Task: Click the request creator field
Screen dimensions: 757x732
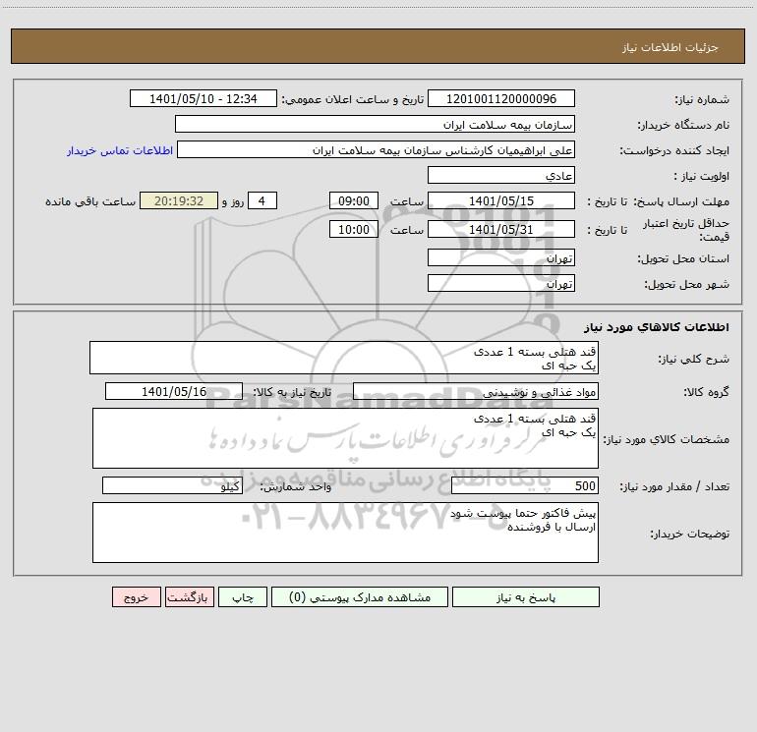Action: (377, 149)
